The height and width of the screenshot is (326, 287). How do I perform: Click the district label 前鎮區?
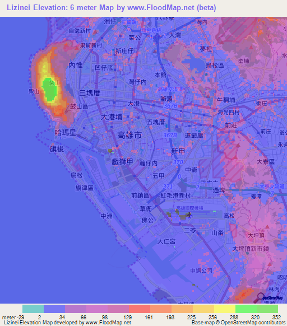[140, 195]
